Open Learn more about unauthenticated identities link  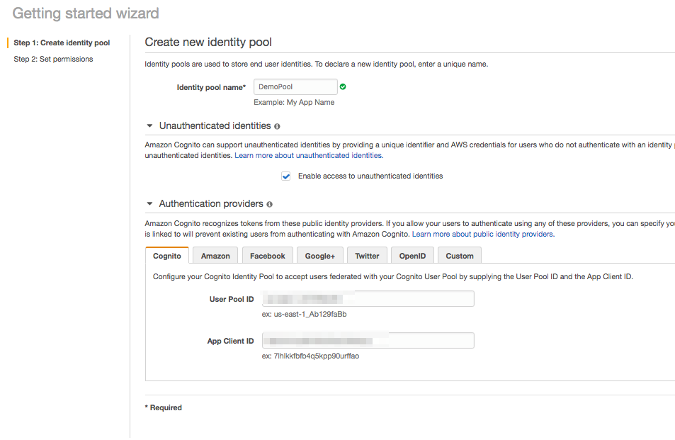tap(309, 155)
